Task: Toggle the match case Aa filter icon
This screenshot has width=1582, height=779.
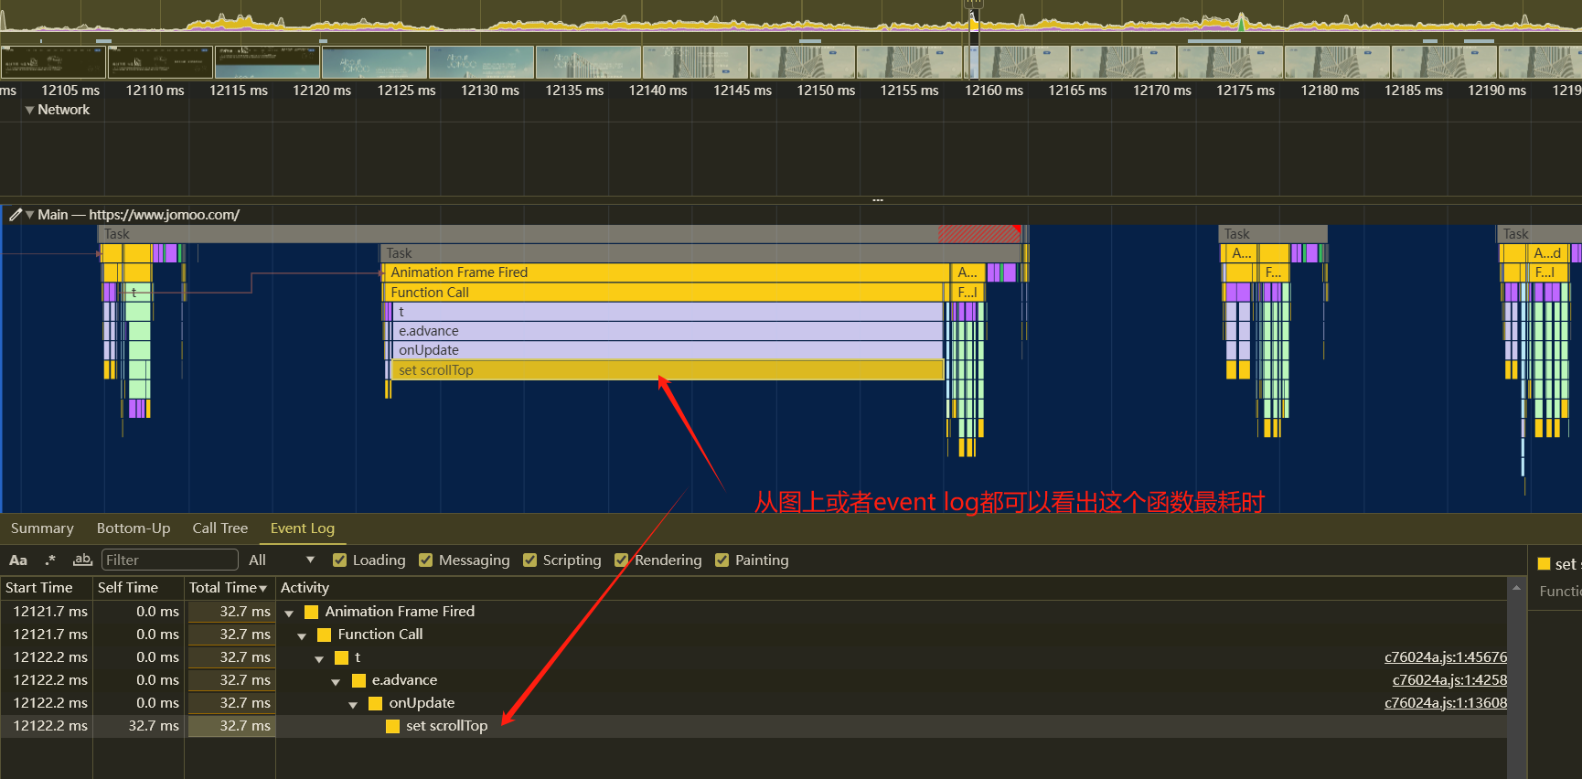Action: coord(18,560)
